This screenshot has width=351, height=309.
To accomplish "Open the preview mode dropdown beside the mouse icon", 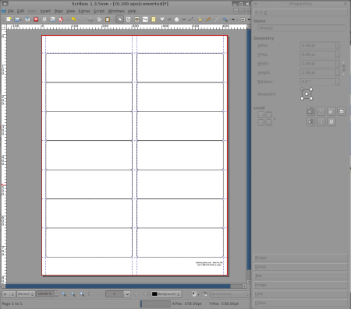I will pyautogui.click(x=198, y=294).
